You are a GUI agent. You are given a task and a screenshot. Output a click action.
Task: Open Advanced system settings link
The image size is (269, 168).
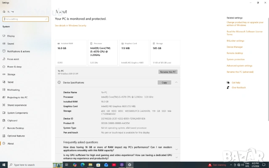point(239,66)
